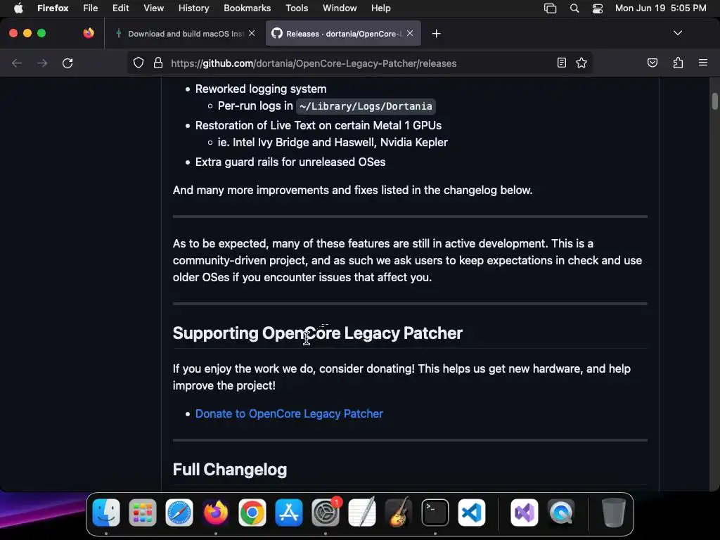Click the Firefox icon in the Dock
This screenshot has width=720, height=540.
tap(215, 512)
